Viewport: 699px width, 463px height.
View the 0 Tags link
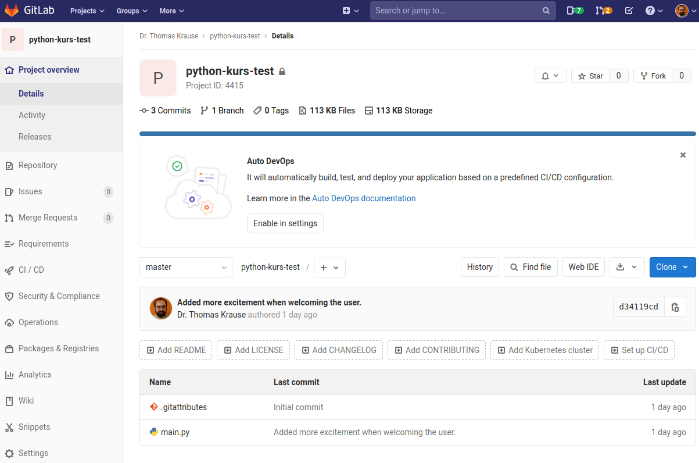click(271, 111)
